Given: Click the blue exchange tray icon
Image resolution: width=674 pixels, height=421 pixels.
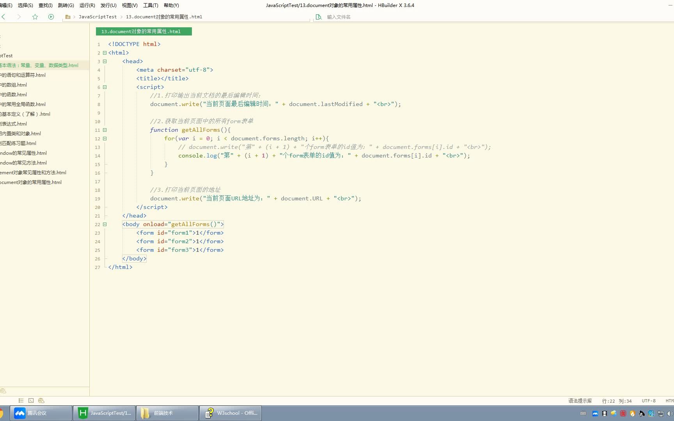Looking at the screenshot, I should click(x=651, y=414).
